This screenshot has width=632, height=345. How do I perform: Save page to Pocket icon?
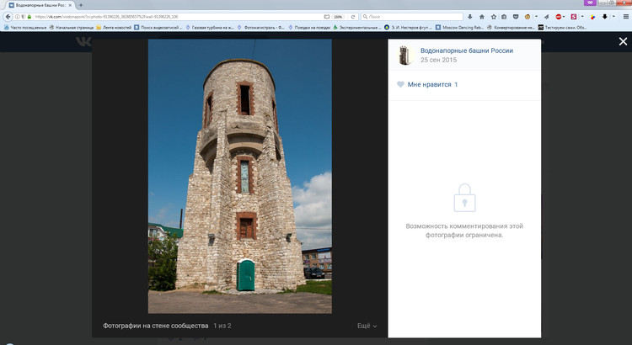[x=516, y=17]
